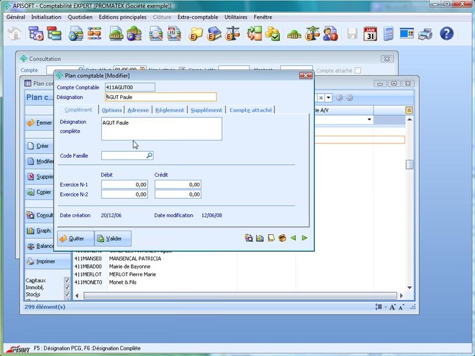Click the red and green stacked tables toolbar icon
The image size is (475, 356).
tap(54, 33)
